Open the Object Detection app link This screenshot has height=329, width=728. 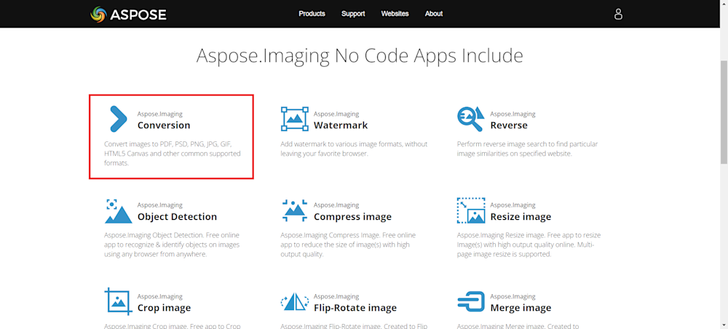click(177, 217)
